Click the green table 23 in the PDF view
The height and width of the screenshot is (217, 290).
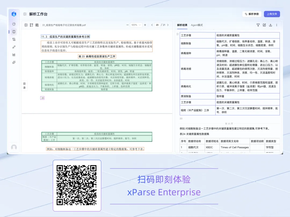pyautogui.click(x=97, y=76)
